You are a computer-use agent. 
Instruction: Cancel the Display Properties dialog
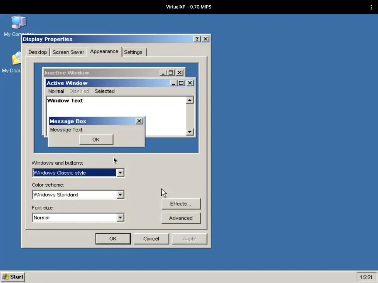[x=151, y=239]
